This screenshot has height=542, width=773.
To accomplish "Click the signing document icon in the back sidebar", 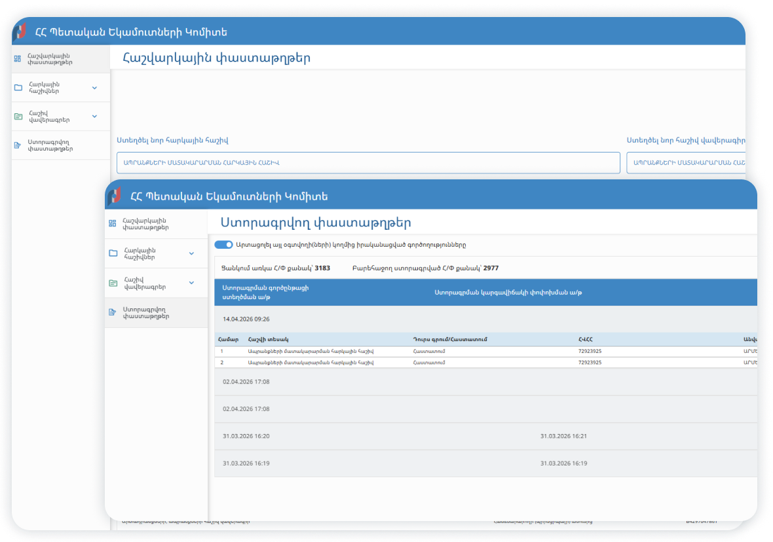I will 18,145.
